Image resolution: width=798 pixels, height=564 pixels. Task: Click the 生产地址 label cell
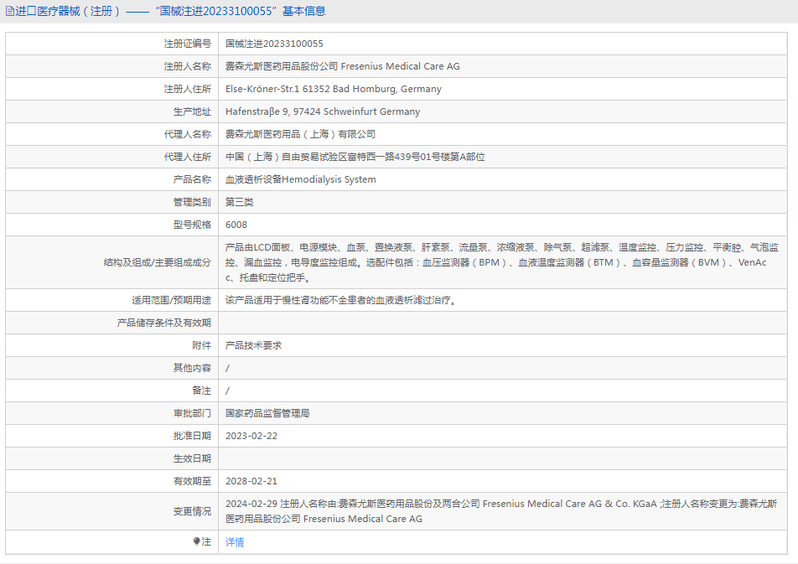[112, 111]
